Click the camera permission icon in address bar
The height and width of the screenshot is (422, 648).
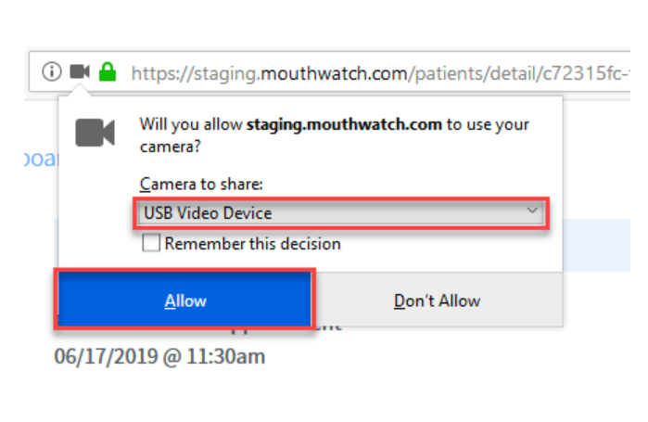point(80,71)
